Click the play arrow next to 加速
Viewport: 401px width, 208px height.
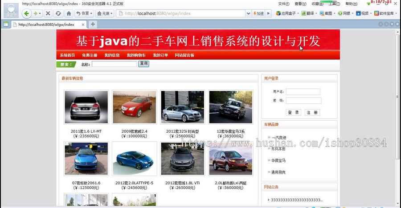(268, 13)
